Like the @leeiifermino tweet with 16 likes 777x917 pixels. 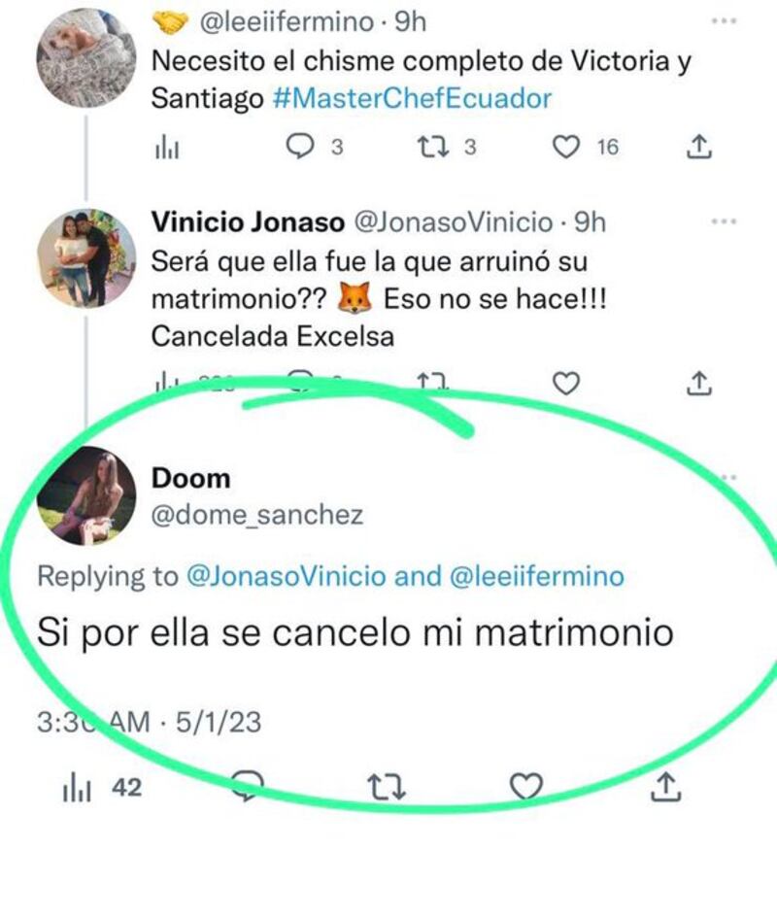coord(565,147)
